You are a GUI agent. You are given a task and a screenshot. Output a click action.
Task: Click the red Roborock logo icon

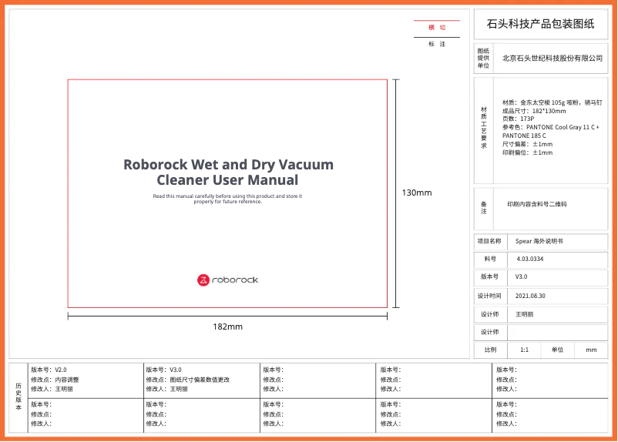(203, 280)
